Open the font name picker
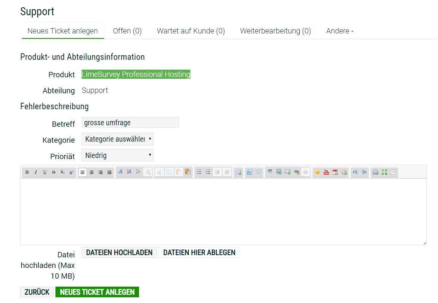This screenshot has height=303, width=438. (120, 172)
